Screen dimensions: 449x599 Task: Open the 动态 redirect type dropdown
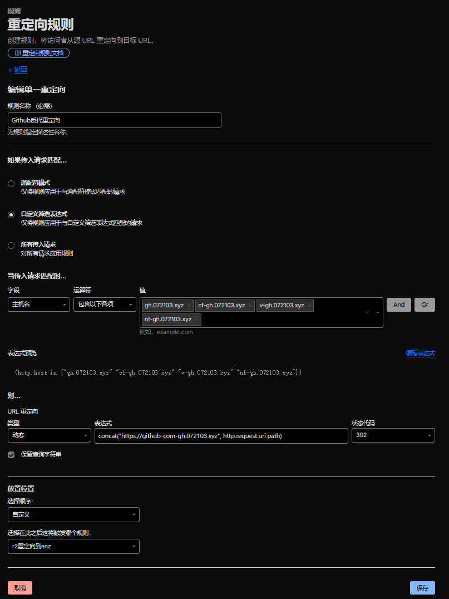click(x=49, y=435)
